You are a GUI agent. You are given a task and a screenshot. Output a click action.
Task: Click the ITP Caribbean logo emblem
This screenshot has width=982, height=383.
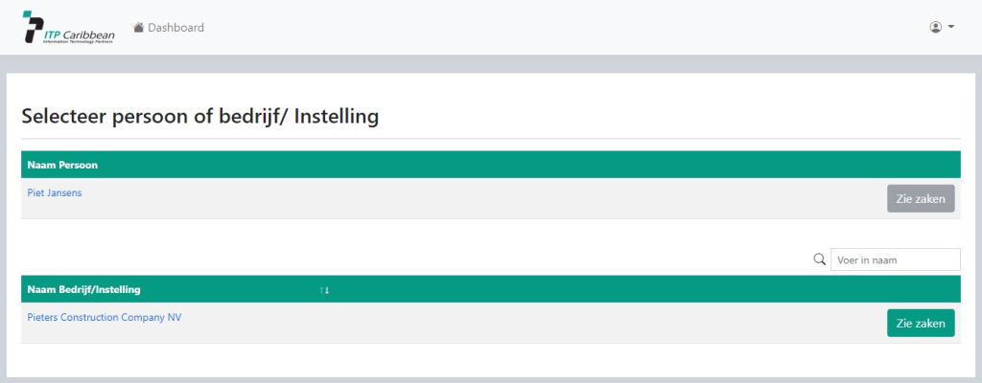coord(33,26)
